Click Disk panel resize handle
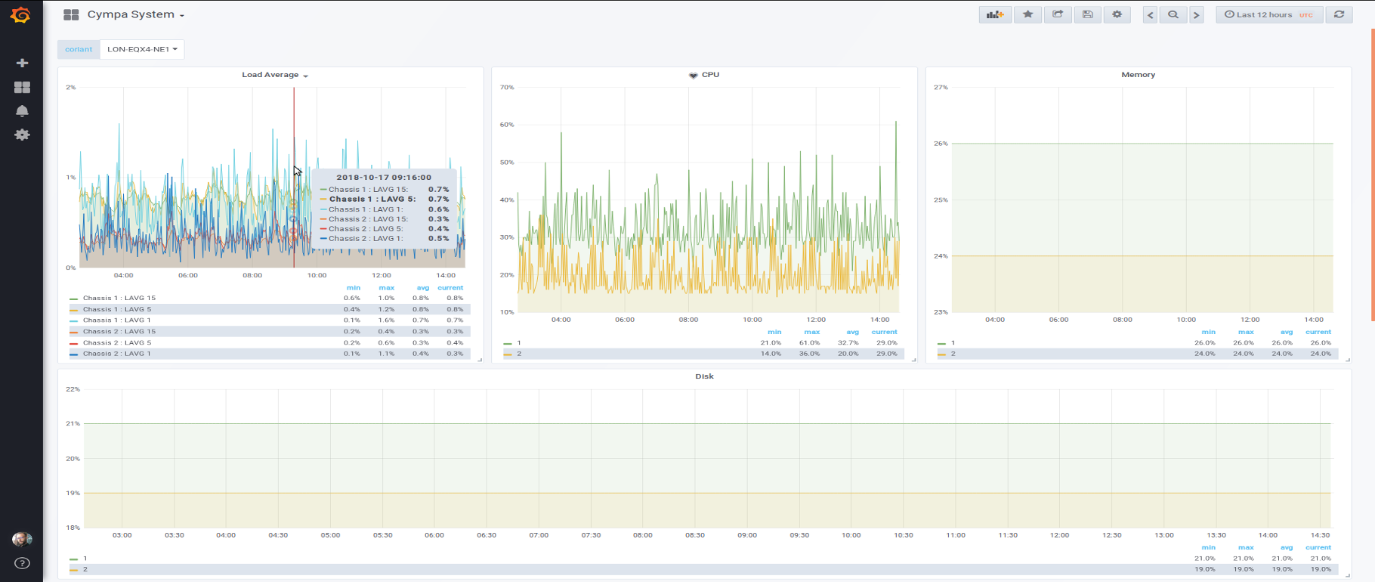 click(1348, 576)
